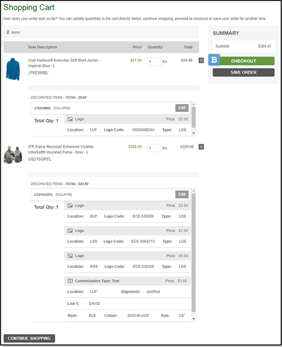The width and height of the screenshot is (282, 347).
Task: Edit the J7603IMBL decoration
Action: [x=182, y=108]
